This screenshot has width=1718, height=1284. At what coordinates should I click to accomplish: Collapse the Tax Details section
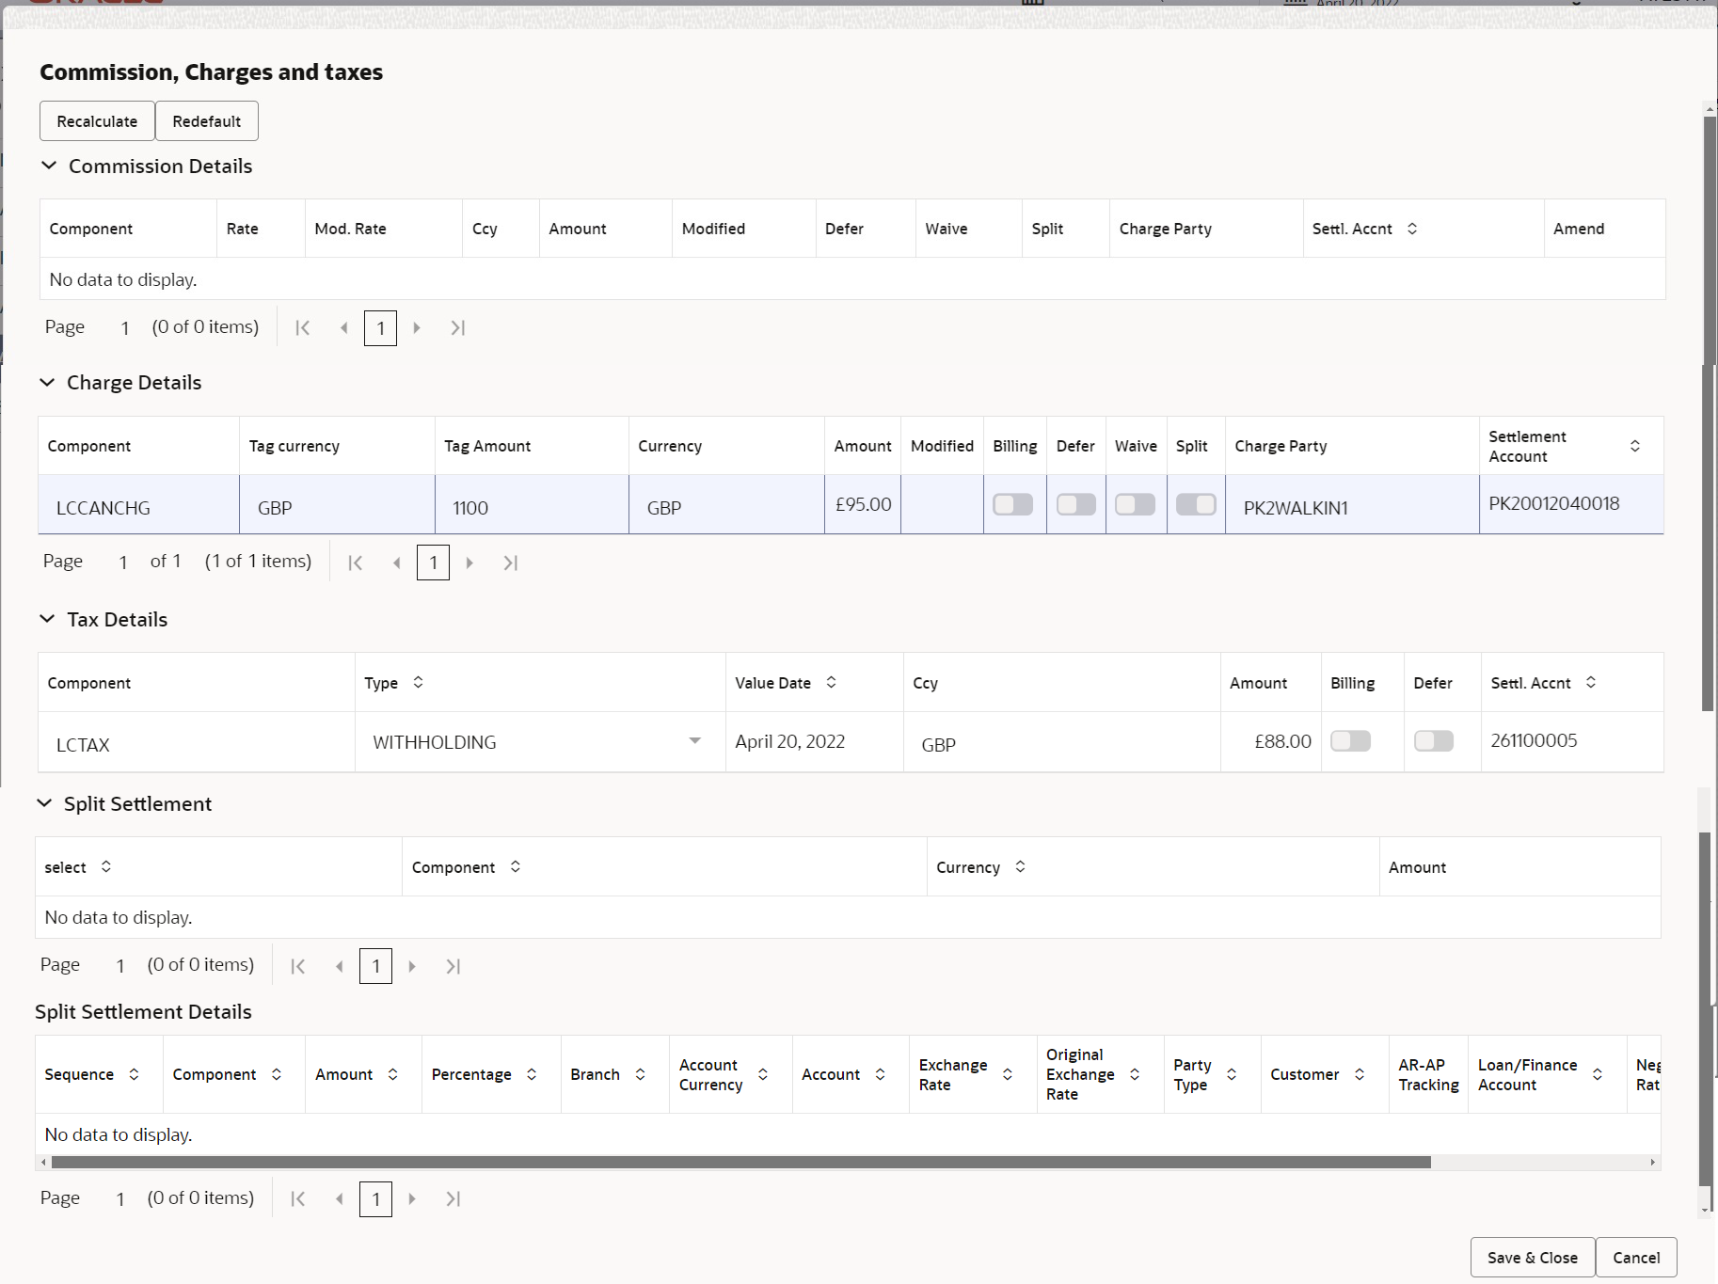pos(48,619)
